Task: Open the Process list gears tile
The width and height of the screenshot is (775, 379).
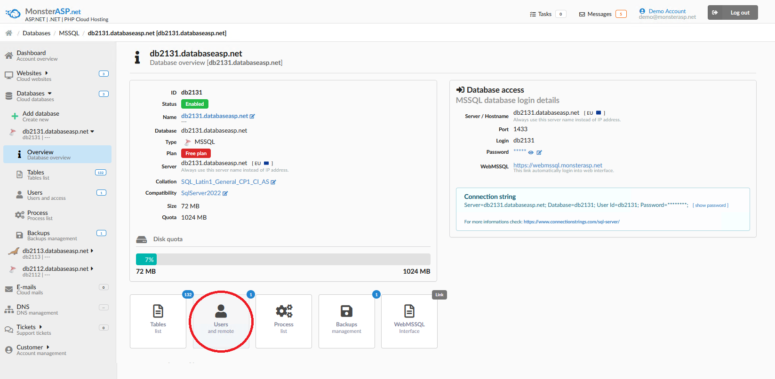Action: (284, 321)
